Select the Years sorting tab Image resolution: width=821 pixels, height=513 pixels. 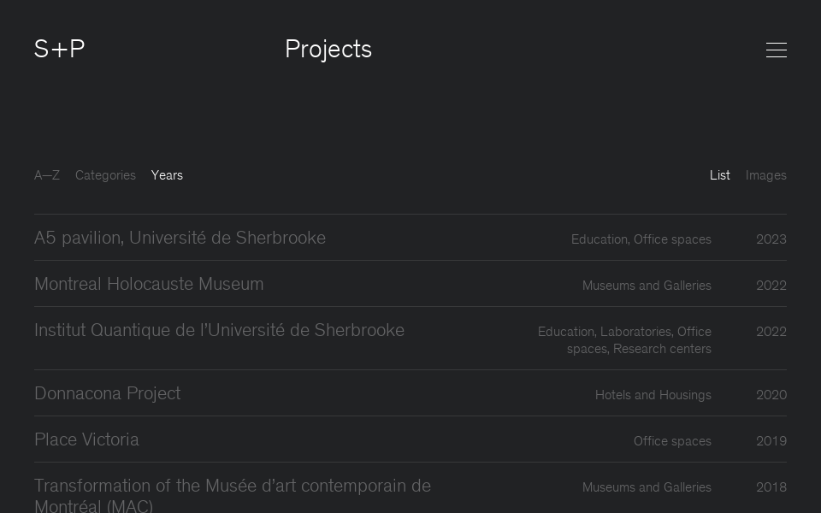(167, 175)
